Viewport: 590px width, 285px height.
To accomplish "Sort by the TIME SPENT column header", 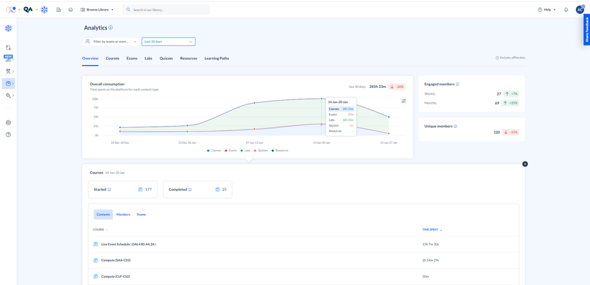I will [433, 230].
